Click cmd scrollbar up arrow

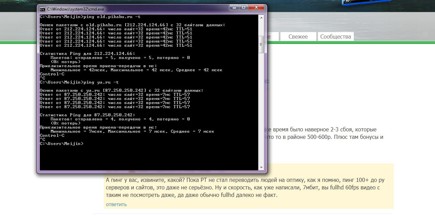coord(261,17)
